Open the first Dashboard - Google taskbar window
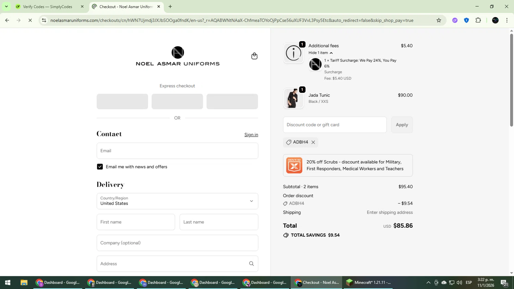This screenshot has width=514, height=289. 58,282
